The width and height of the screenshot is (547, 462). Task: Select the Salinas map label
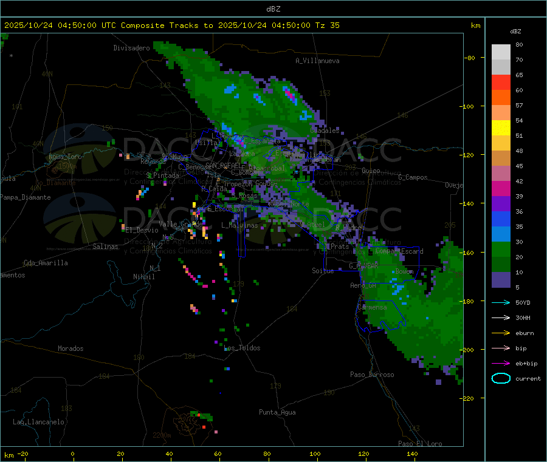pyautogui.click(x=105, y=246)
